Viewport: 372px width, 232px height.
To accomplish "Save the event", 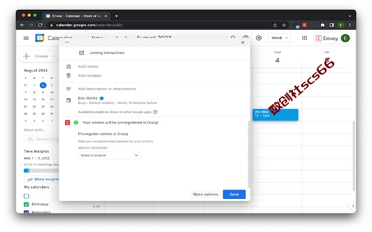I will click(234, 194).
